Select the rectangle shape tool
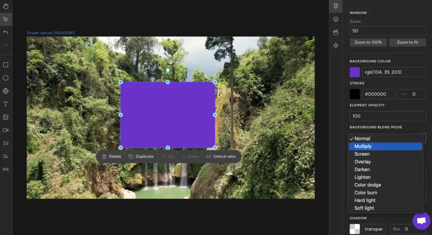This screenshot has width=432, height=235. pos(5,65)
